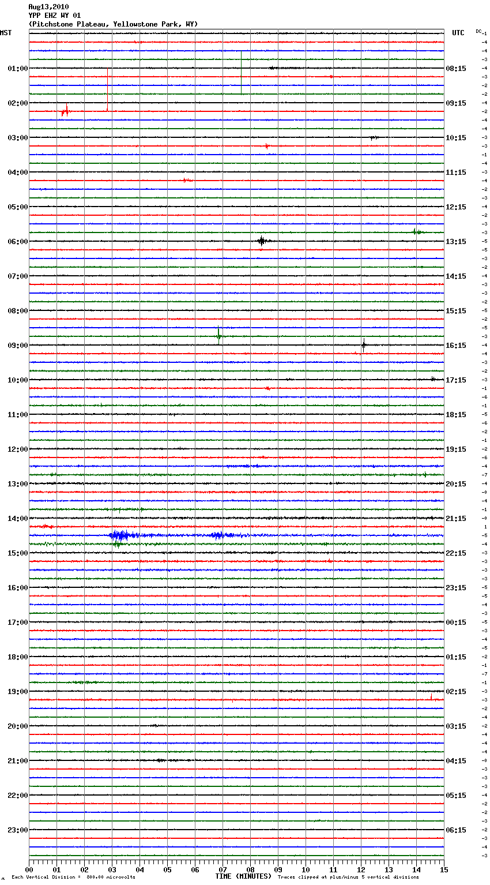Click the 02:15 UTC time label
The width and height of the screenshot is (490, 885).
[456, 692]
